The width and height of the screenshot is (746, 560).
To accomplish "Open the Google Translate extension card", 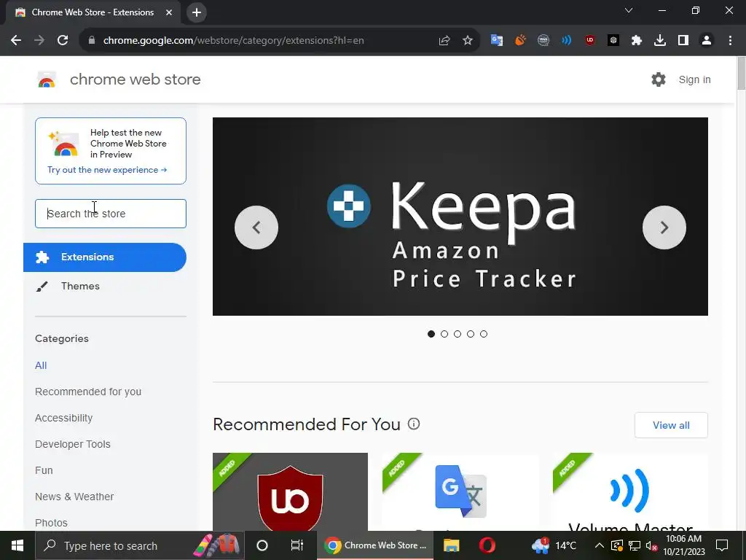I will pyautogui.click(x=460, y=491).
